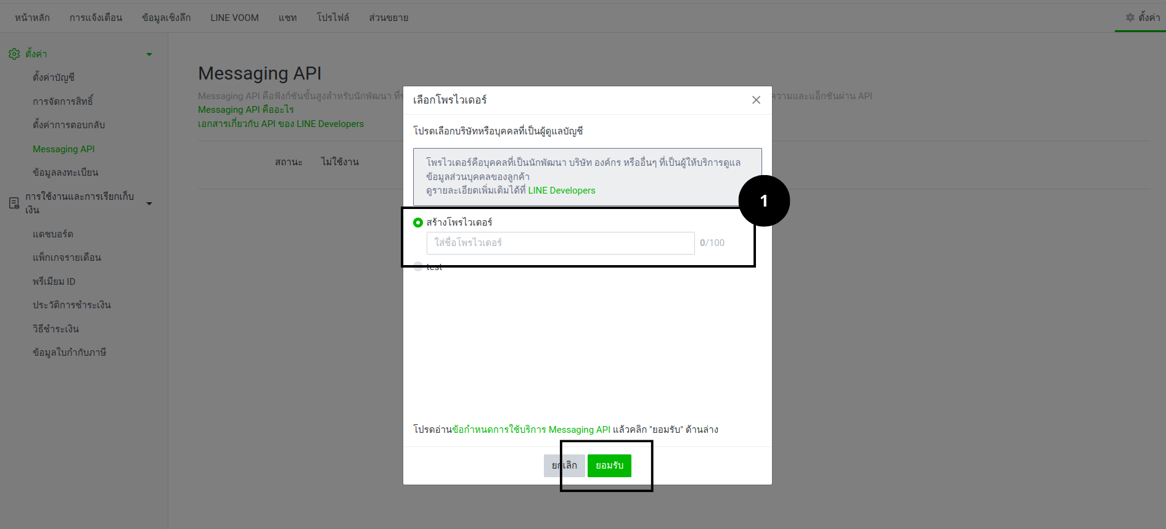The height and width of the screenshot is (529, 1166).
Task: Open วิธีชำระเงิน in the sidebar
Action: (56, 329)
